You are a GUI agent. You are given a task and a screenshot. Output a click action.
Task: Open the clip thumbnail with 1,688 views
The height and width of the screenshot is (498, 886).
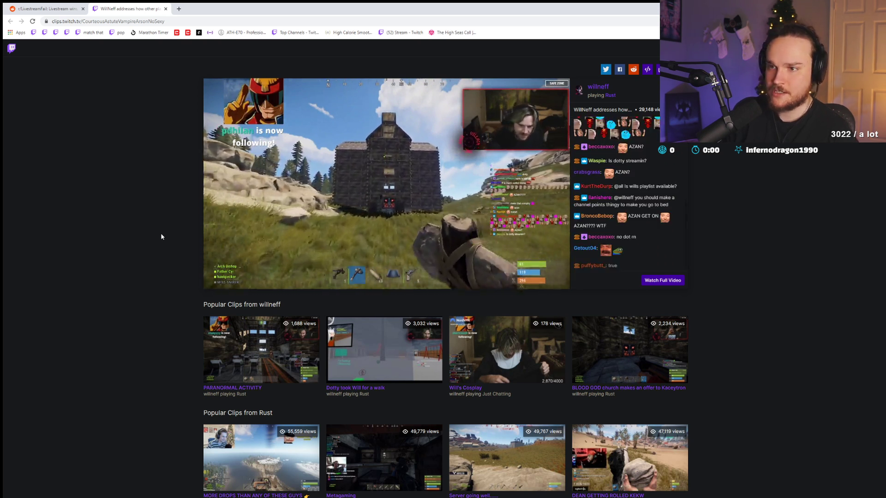click(x=261, y=350)
